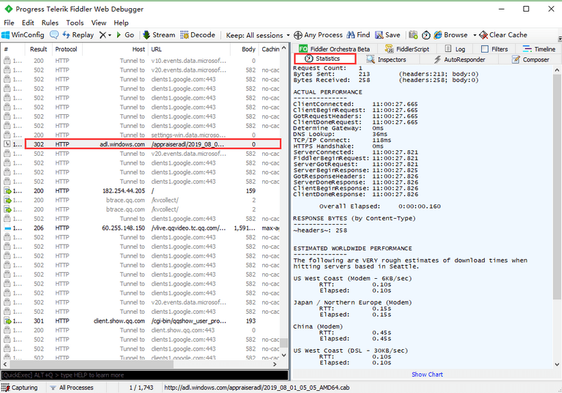The image size is (562, 393).
Task: Open the Filters tab
Action: coord(494,49)
